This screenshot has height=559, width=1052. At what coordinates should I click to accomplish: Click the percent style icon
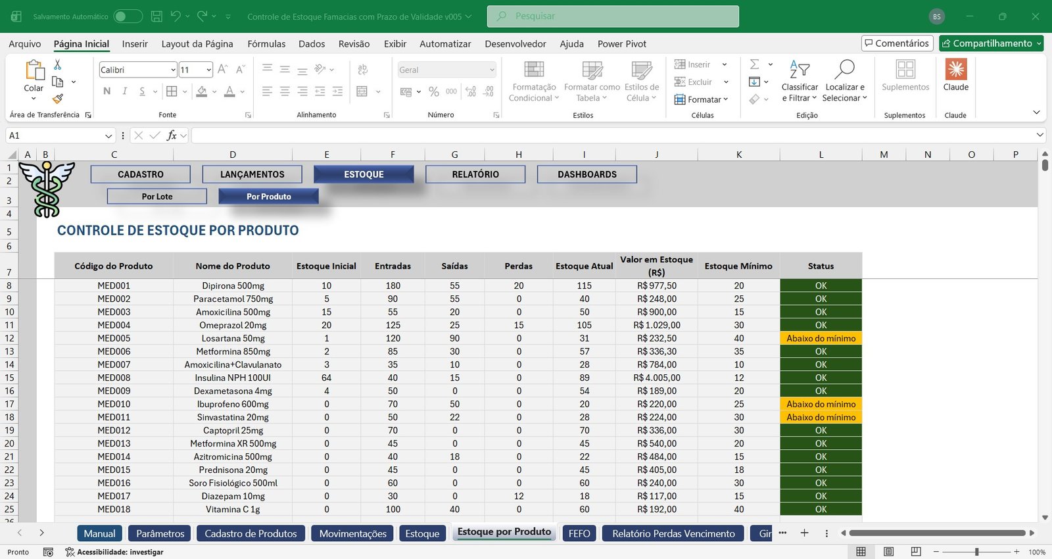(434, 91)
